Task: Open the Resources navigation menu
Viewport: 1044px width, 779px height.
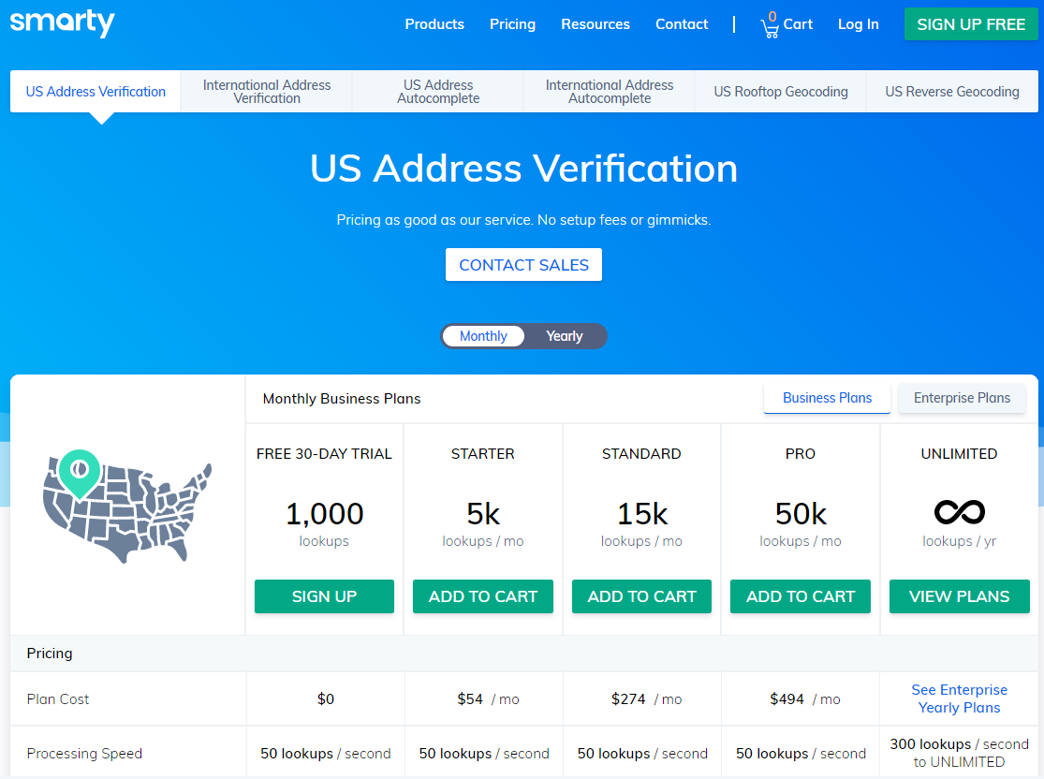Action: [x=596, y=24]
